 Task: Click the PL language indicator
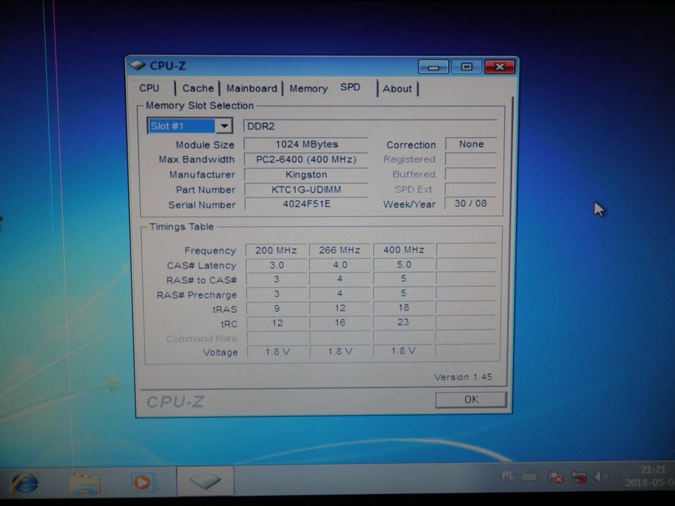508,476
